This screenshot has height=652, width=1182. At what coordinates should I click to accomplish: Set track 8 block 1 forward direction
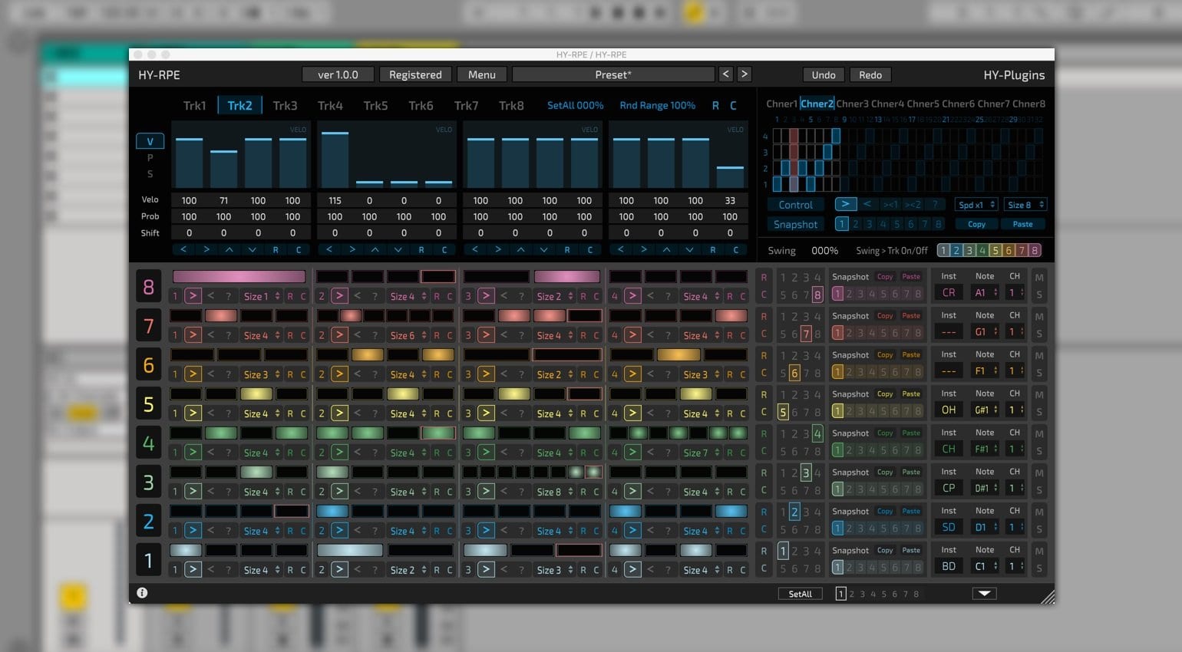(x=193, y=296)
